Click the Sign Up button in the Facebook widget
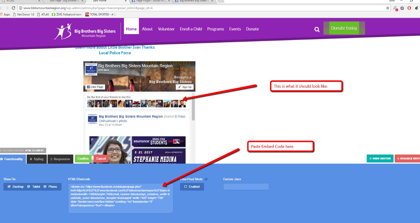The height and width of the screenshot is (223, 420). [x=185, y=87]
